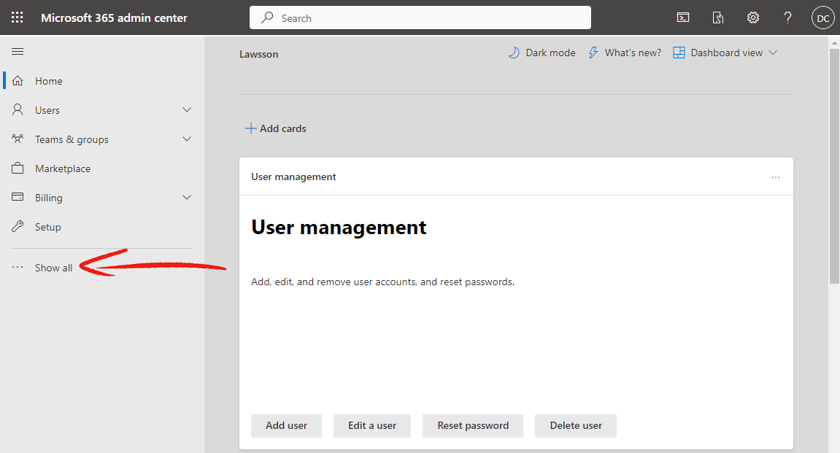
Task: Click inside the Search field
Action: 420,18
